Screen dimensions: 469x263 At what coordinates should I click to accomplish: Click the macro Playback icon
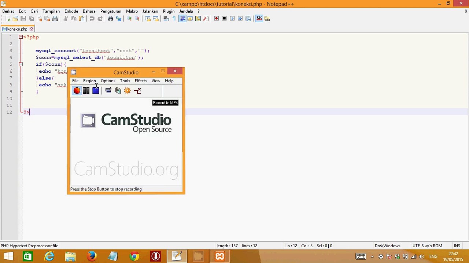[232, 19]
